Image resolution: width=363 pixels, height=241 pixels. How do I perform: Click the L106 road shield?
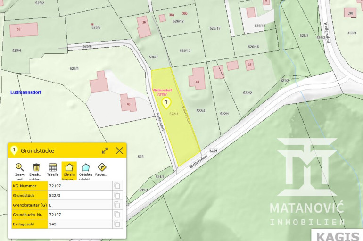tap(214, 150)
